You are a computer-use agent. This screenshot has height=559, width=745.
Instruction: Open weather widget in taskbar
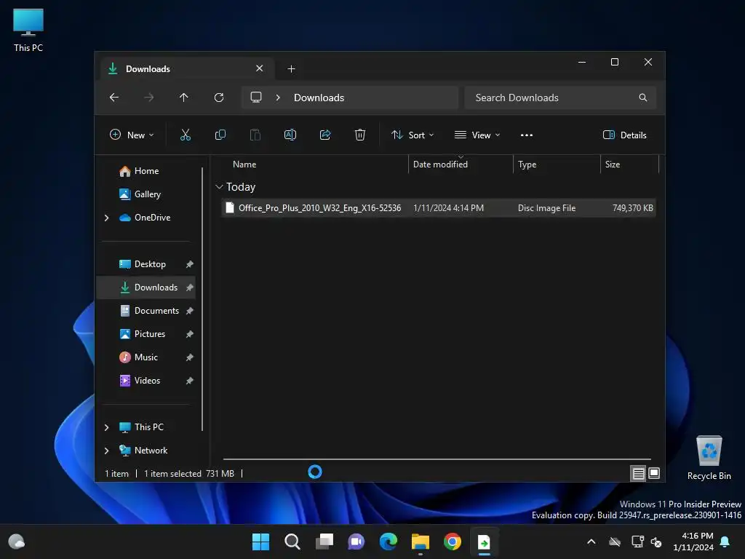[17, 542]
